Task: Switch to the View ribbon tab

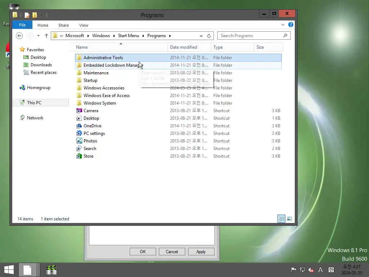Action: 84,25
